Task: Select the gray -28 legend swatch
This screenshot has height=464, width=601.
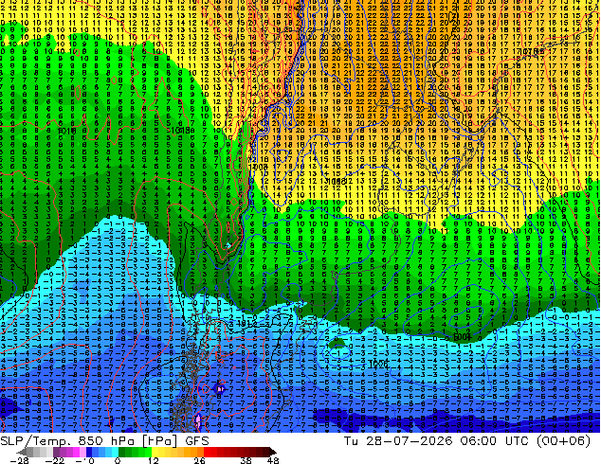Action: coord(29,452)
